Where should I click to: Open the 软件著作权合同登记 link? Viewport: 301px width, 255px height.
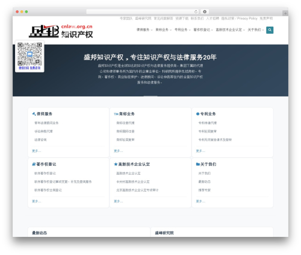(48, 190)
